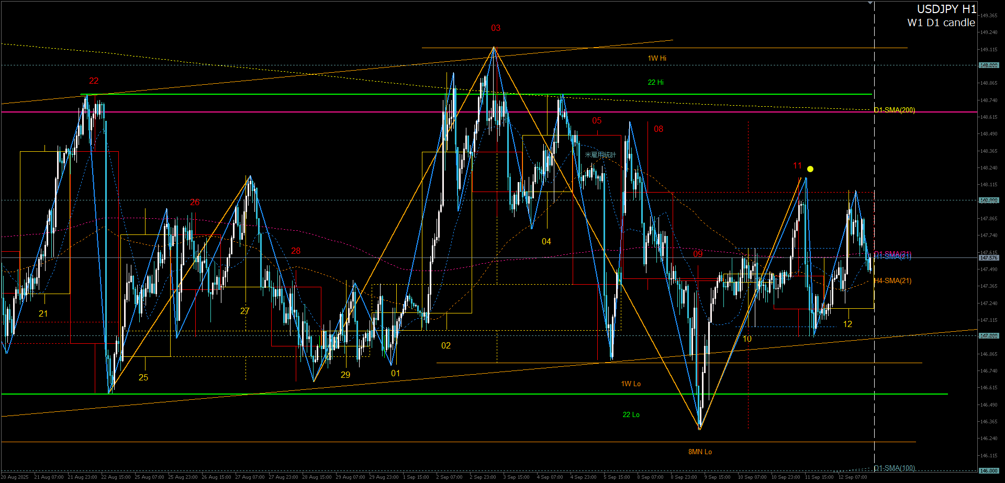Viewport: 1005px width, 483px height.
Task: Click the '26 Aug 15:00' time axis label
Action: [x=216, y=477]
